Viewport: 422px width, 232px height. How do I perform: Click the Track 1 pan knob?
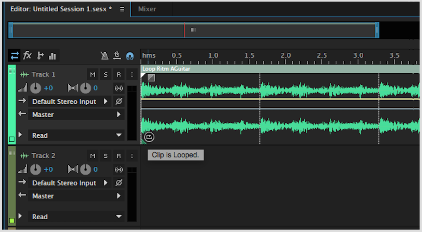[x=86, y=88]
